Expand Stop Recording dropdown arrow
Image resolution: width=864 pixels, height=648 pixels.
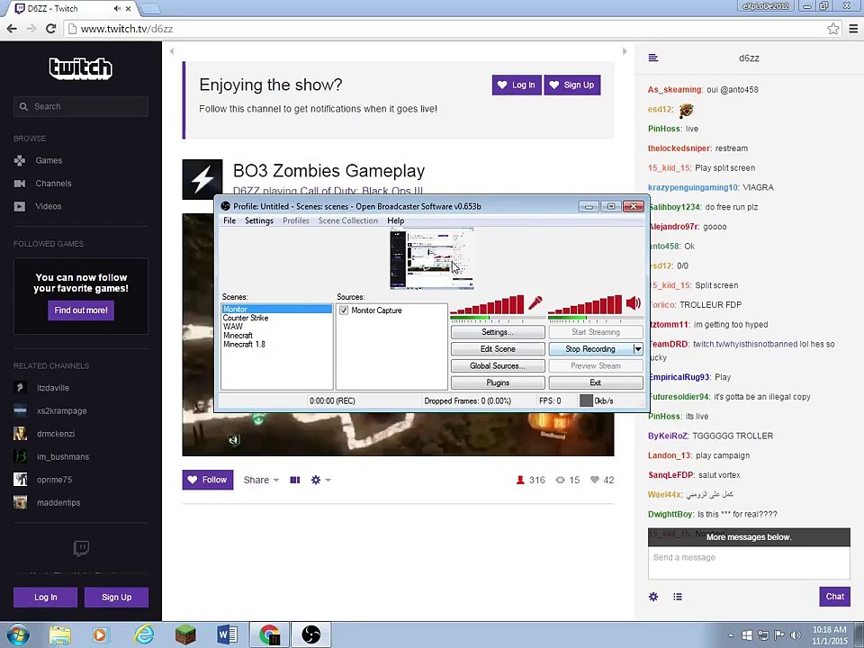[x=637, y=349]
